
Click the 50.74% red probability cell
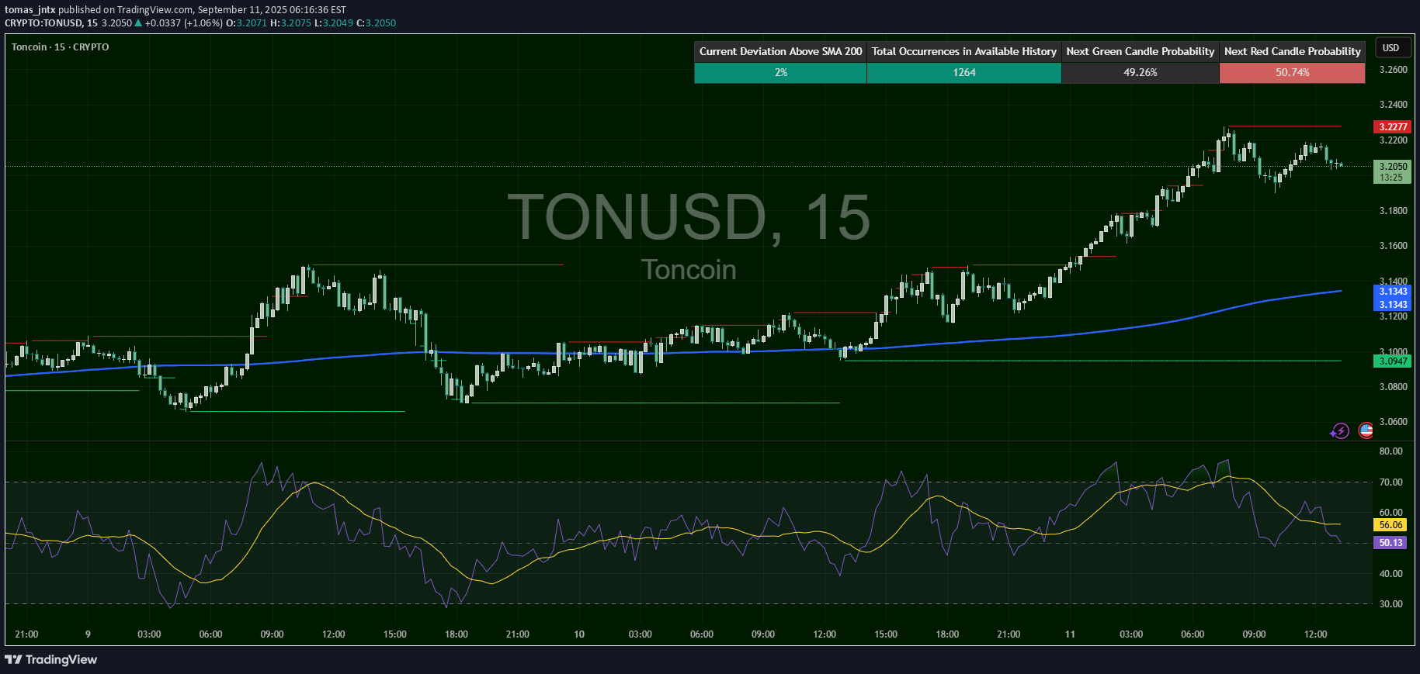[x=1292, y=72]
